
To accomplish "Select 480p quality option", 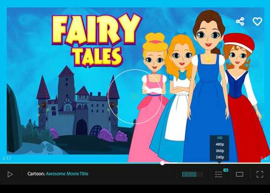I will click(220, 144).
